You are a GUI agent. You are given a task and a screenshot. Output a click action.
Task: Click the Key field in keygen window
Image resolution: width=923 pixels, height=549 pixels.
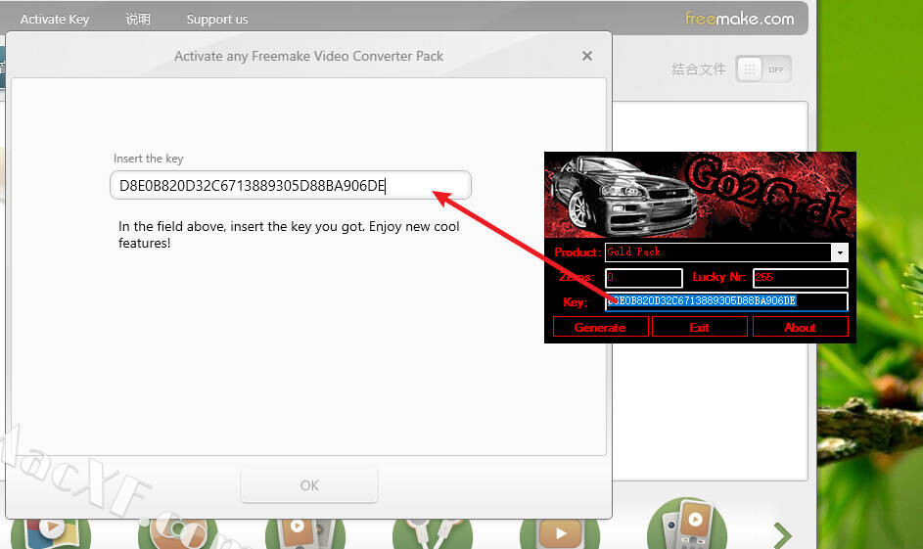click(x=726, y=301)
